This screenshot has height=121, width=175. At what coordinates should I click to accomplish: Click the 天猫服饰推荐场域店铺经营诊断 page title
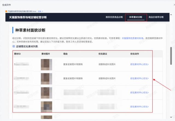[28, 17]
